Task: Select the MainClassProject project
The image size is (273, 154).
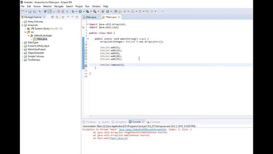Action: pos(37,50)
